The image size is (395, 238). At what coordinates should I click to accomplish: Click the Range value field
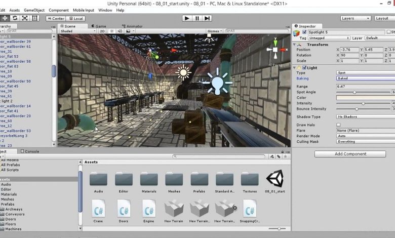[366, 87]
